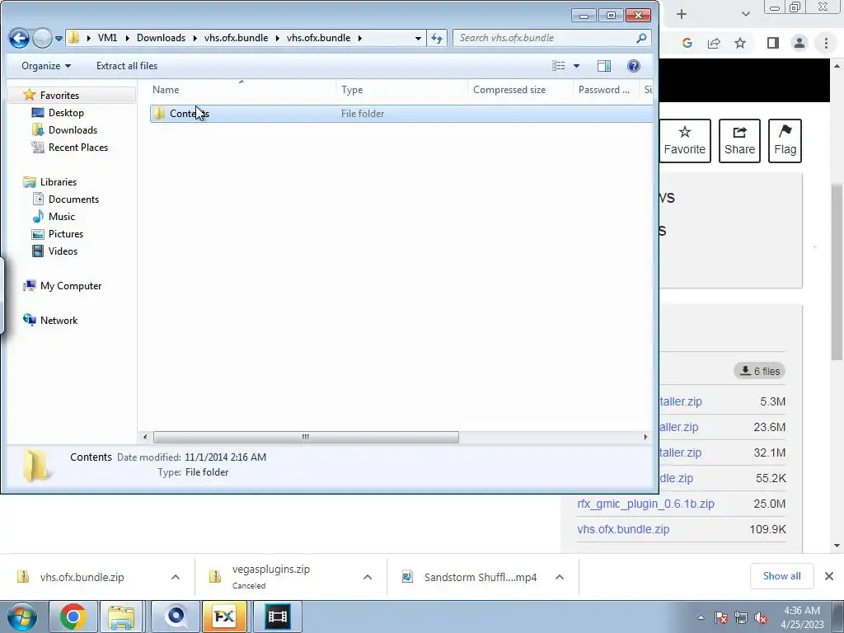Open the Documents library
Viewport: 844px width, 633px height.
pos(73,199)
